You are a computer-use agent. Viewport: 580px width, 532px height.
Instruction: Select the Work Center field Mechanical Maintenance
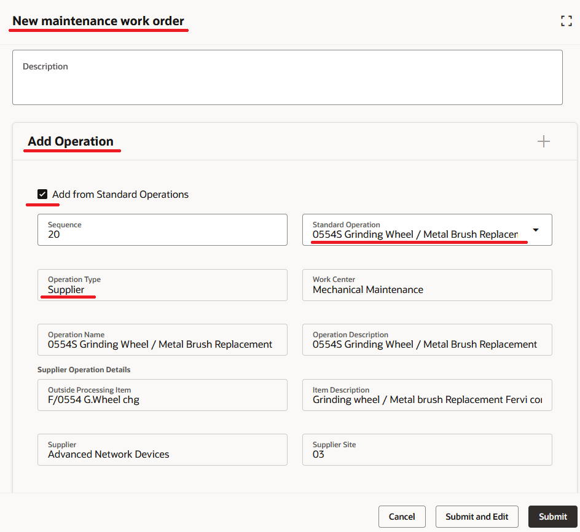tap(427, 285)
